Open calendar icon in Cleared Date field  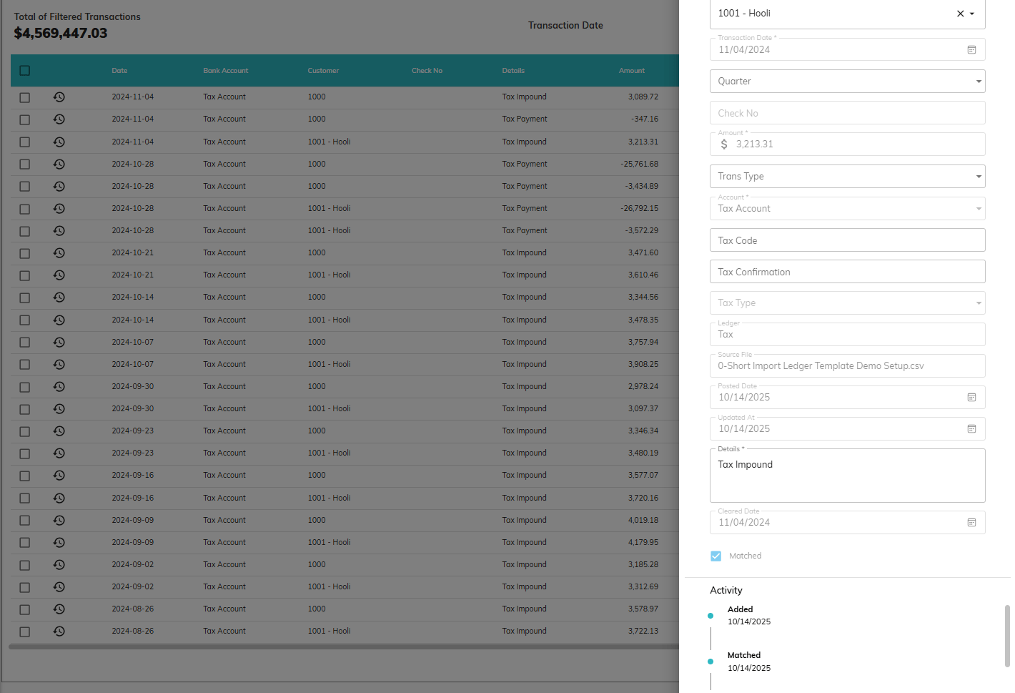(971, 523)
